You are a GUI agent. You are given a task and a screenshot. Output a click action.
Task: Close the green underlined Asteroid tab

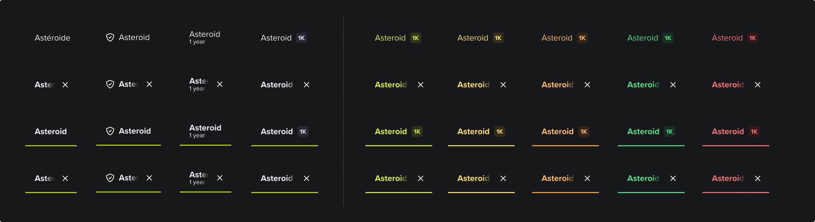click(673, 179)
